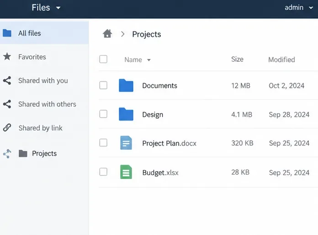Check the Design row checkbox
Image resolution: width=318 pixels, height=235 pixels.
[103, 114]
